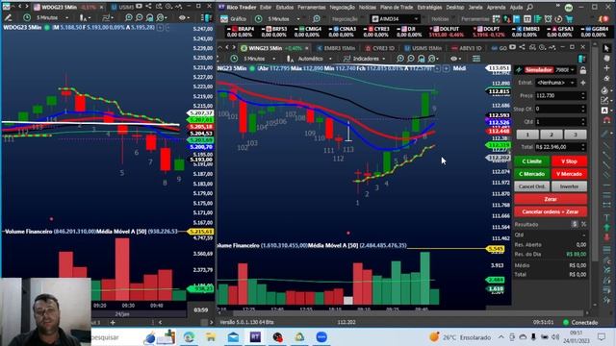Click share icon in WING23 tab bar
This screenshot has width=616, height=346.
[522, 47]
